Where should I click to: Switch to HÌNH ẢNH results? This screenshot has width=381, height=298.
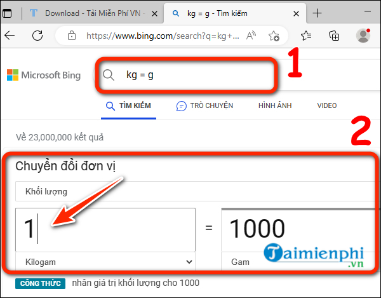click(x=275, y=105)
